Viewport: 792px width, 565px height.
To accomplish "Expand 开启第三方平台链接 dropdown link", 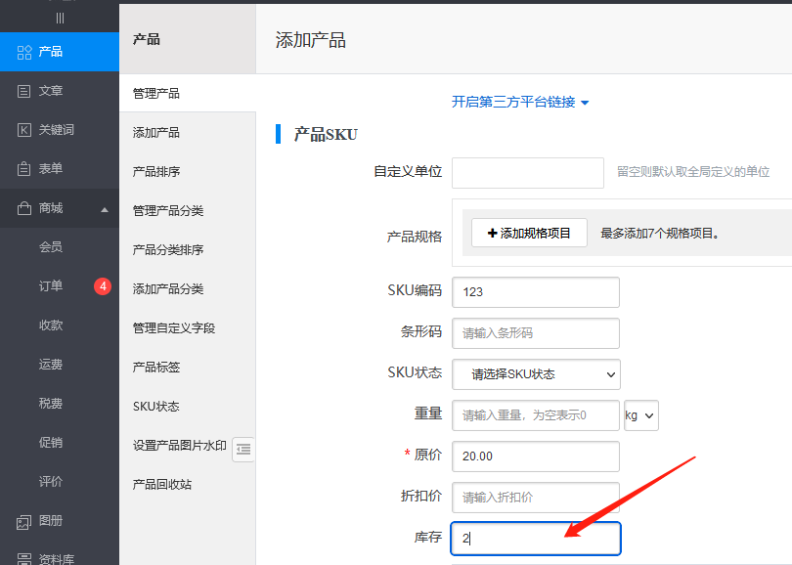I will [x=520, y=102].
